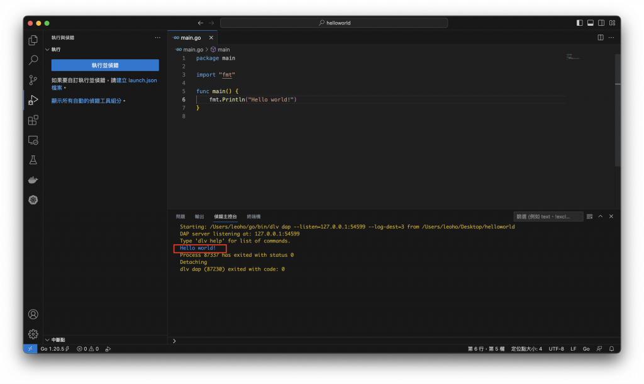Open the Extensions view icon
Screen dimensions: 644x384
coord(33,120)
